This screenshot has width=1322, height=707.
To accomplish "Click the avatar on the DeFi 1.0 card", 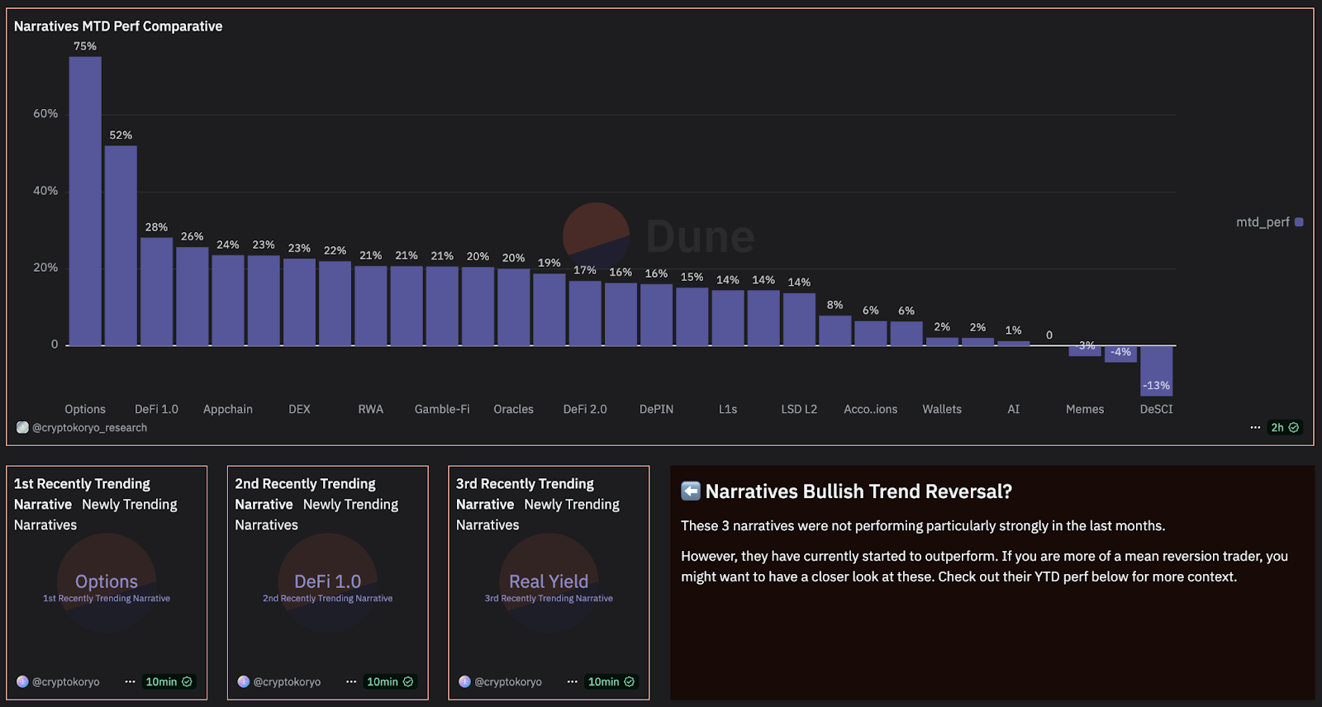I will tap(244, 681).
